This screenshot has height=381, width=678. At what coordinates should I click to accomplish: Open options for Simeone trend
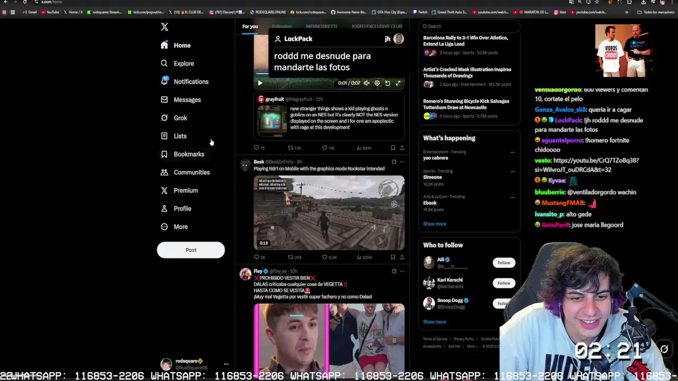512,171
